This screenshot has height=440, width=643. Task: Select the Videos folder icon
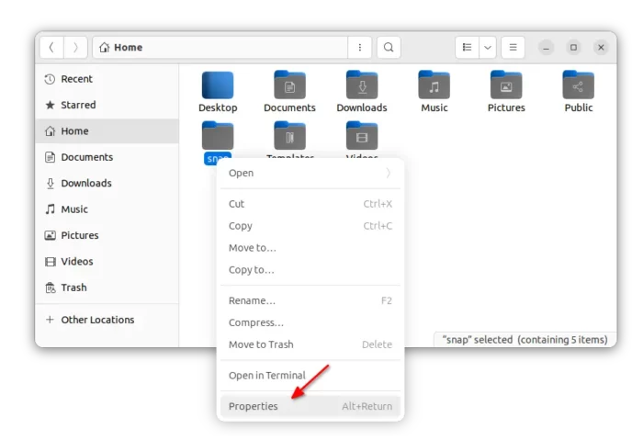[x=362, y=136]
